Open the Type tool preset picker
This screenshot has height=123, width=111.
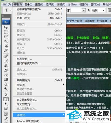coord(11,10)
